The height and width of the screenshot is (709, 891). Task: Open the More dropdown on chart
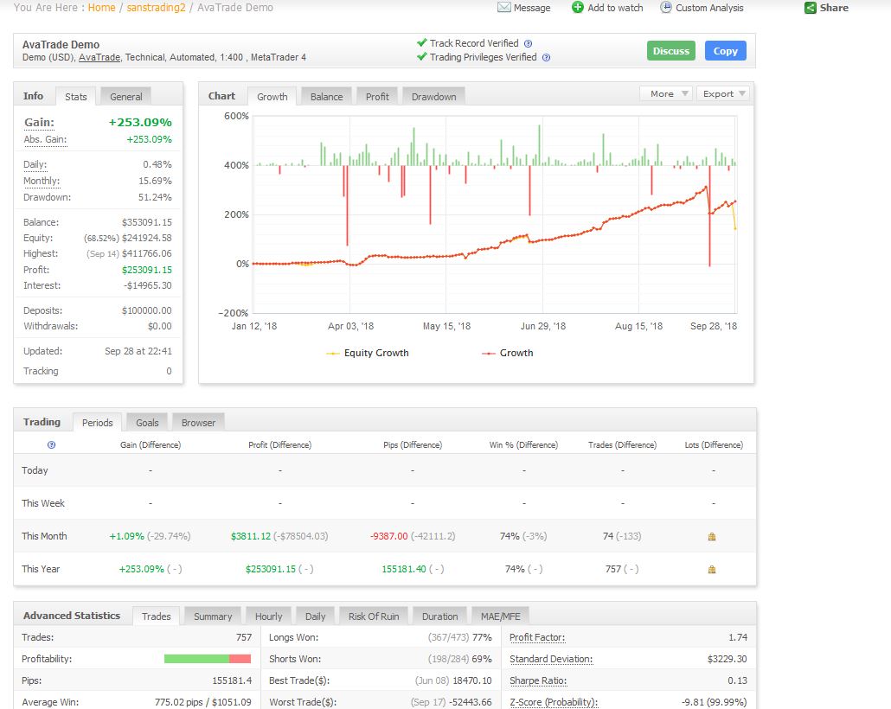click(x=665, y=93)
